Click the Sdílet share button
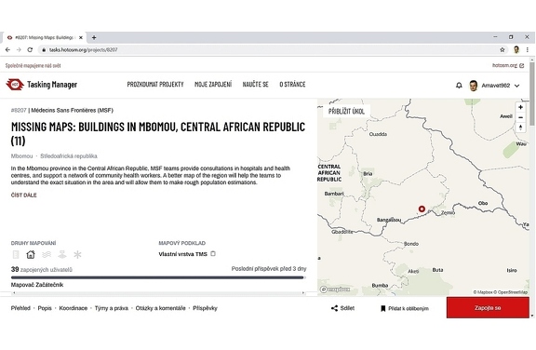 pos(342,308)
